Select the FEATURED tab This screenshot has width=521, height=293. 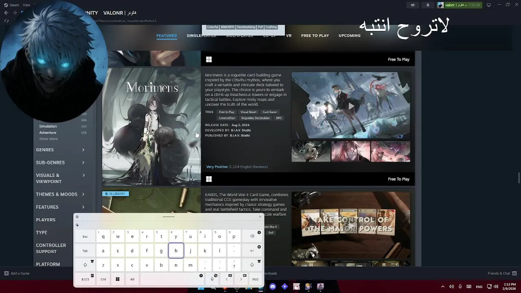pos(166,35)
